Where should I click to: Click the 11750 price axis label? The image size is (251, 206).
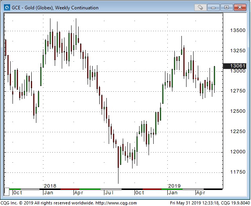point(238,172)
